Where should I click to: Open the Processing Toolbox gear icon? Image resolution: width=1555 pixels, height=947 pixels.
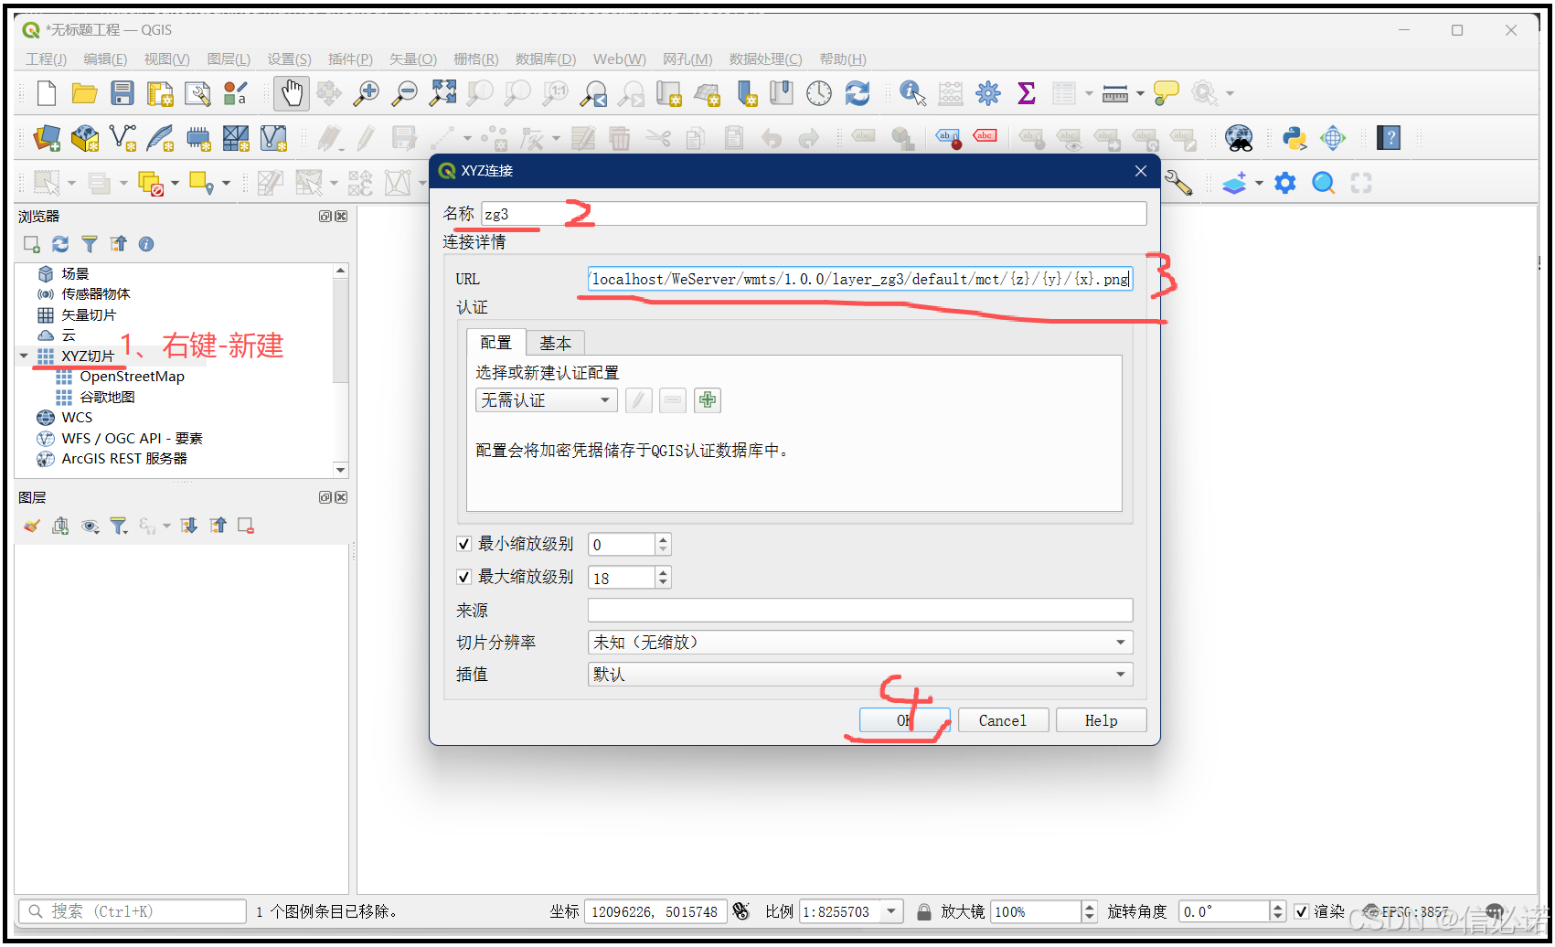[987, 93]
